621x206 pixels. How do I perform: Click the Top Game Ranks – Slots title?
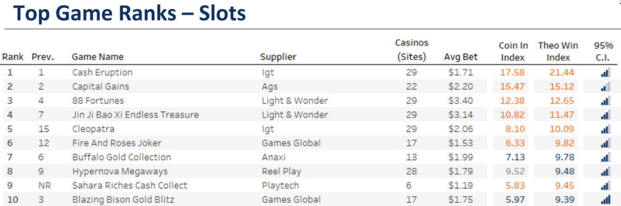tap(128, 14)
